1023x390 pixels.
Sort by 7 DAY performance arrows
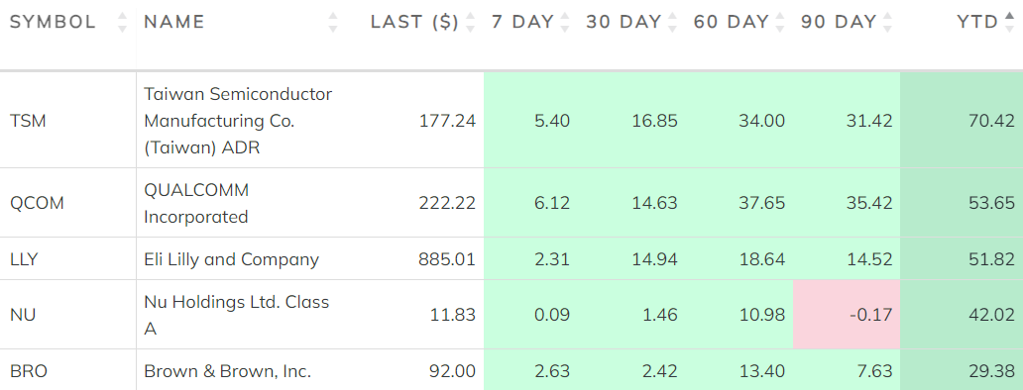(565, 23)
